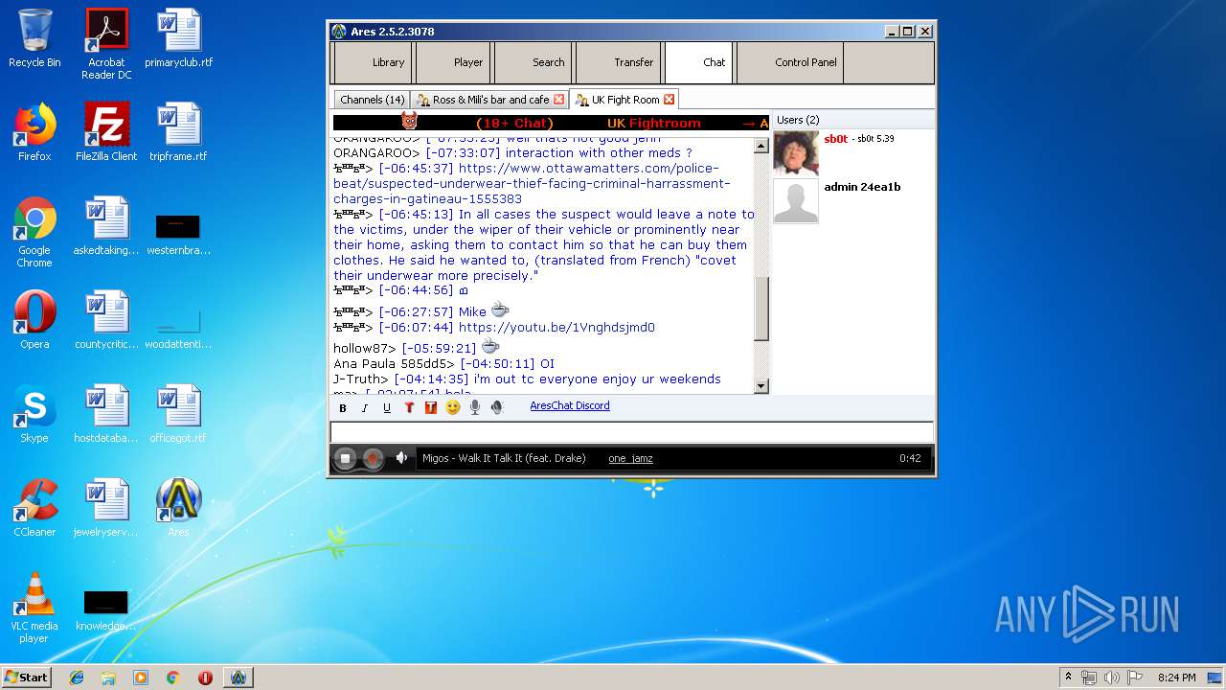Open countycritic document on desktop
This screenshot has width=1226, height=690.
tap(106, 320)
